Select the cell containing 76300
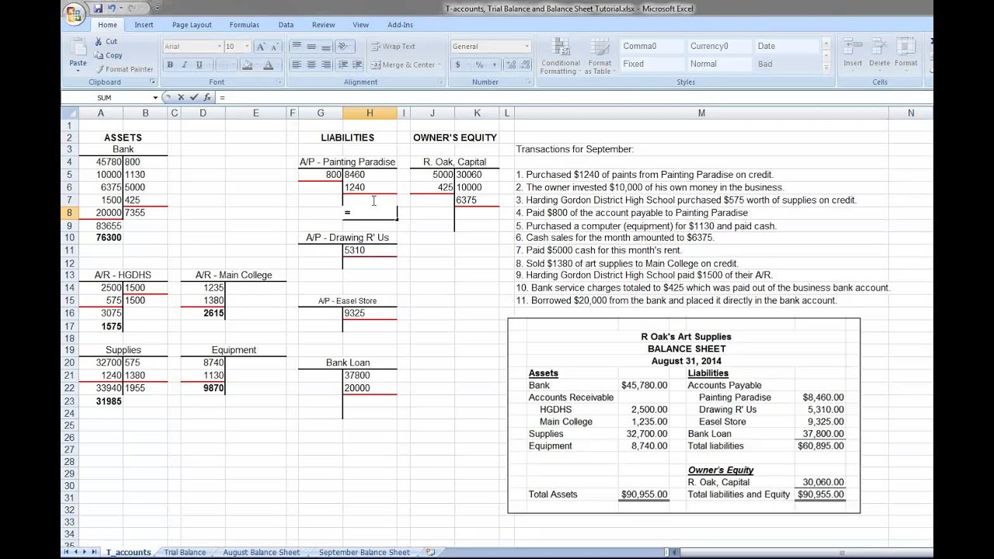The image size is (994, 559). point(109,238)
